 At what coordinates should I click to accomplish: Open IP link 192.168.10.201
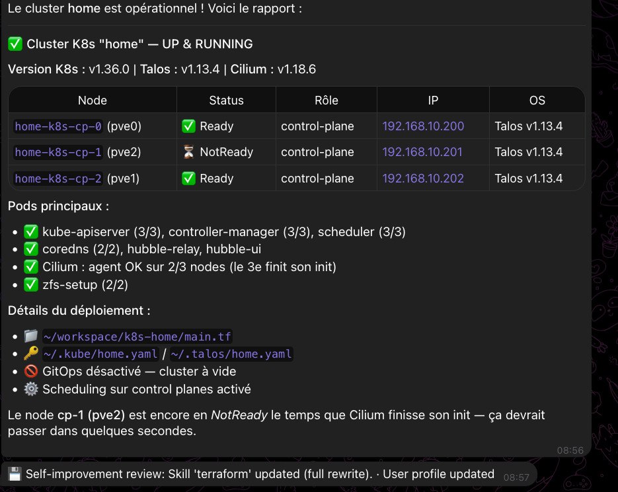point(422,152)
